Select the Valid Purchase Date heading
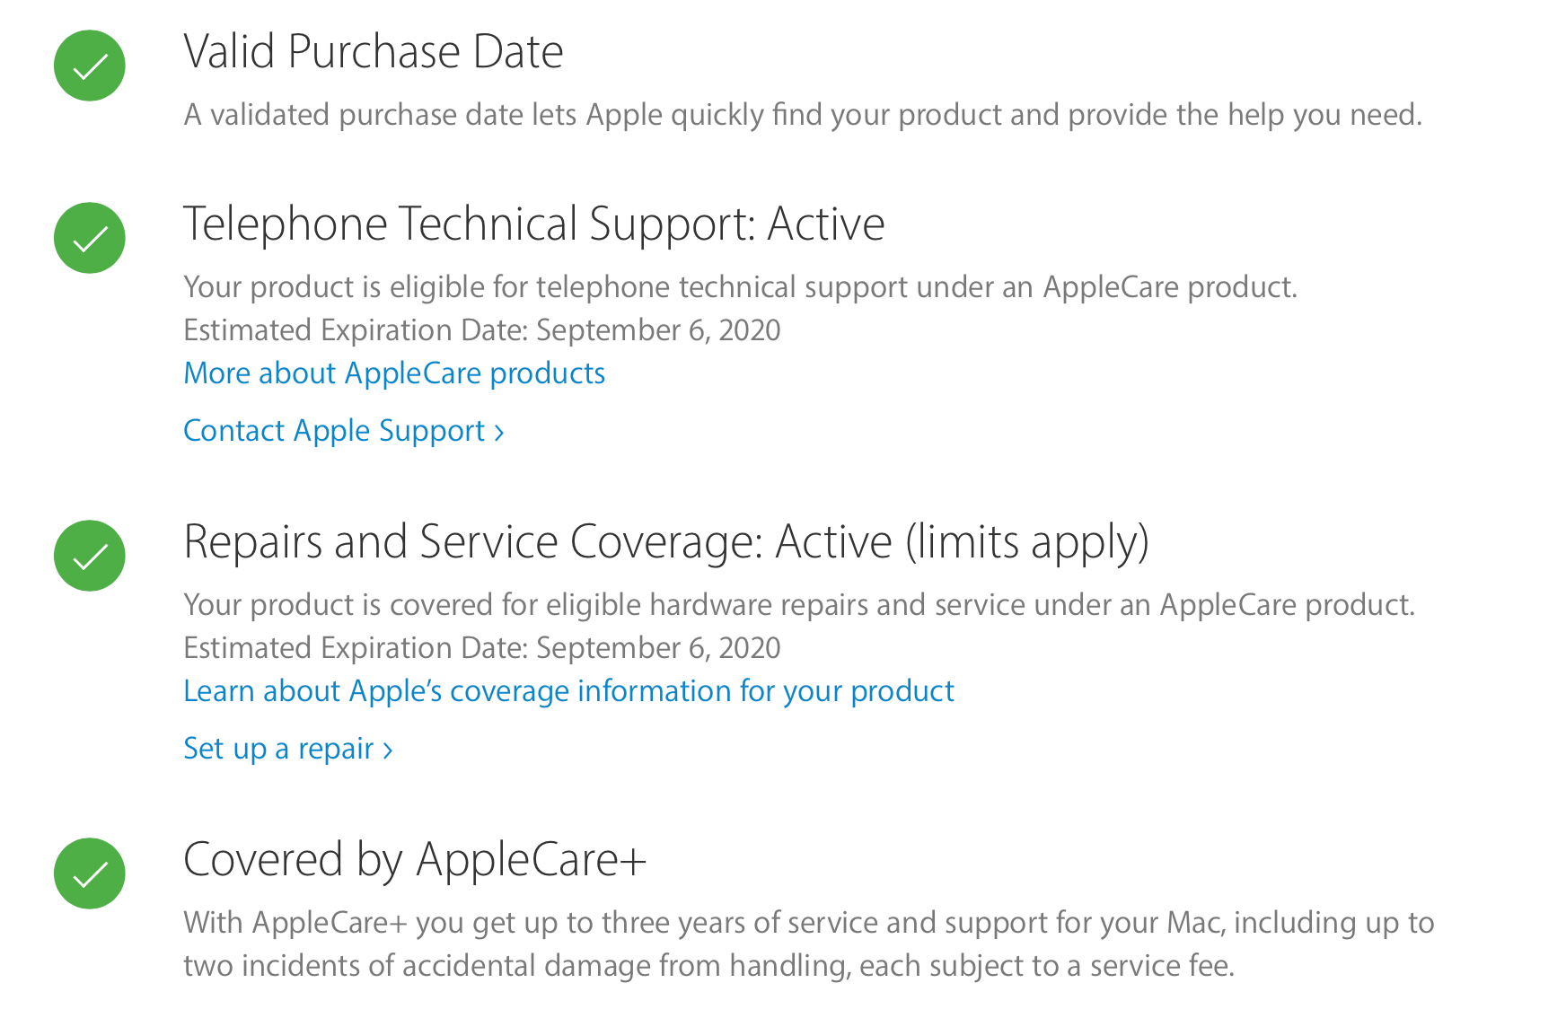Image resolution: width=1566 pixels, height=1018 pixels. coord(374,52)
